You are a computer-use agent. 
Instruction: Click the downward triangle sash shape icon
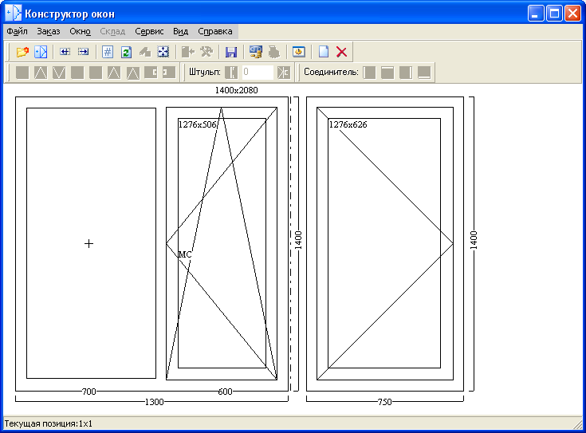(59, 72)
